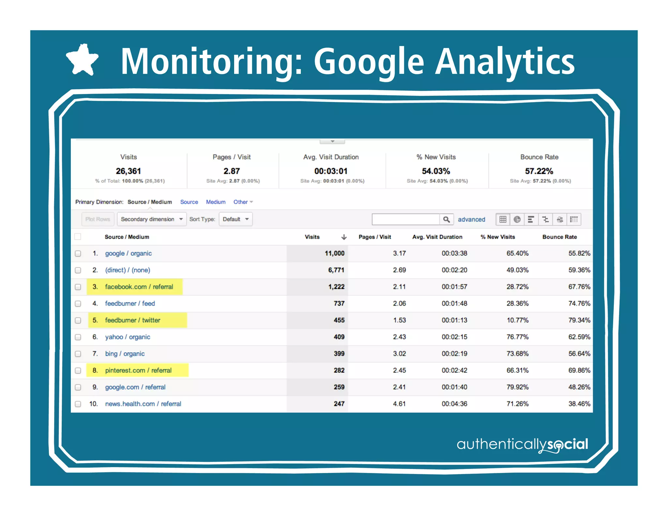
Task: Tick the checkbox for bing / organic
Action: click(78, 354)
